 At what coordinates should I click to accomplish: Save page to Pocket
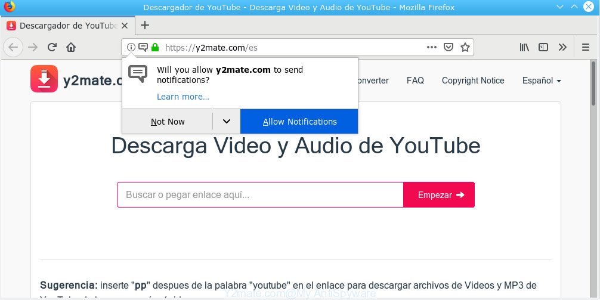pos(449,47)
